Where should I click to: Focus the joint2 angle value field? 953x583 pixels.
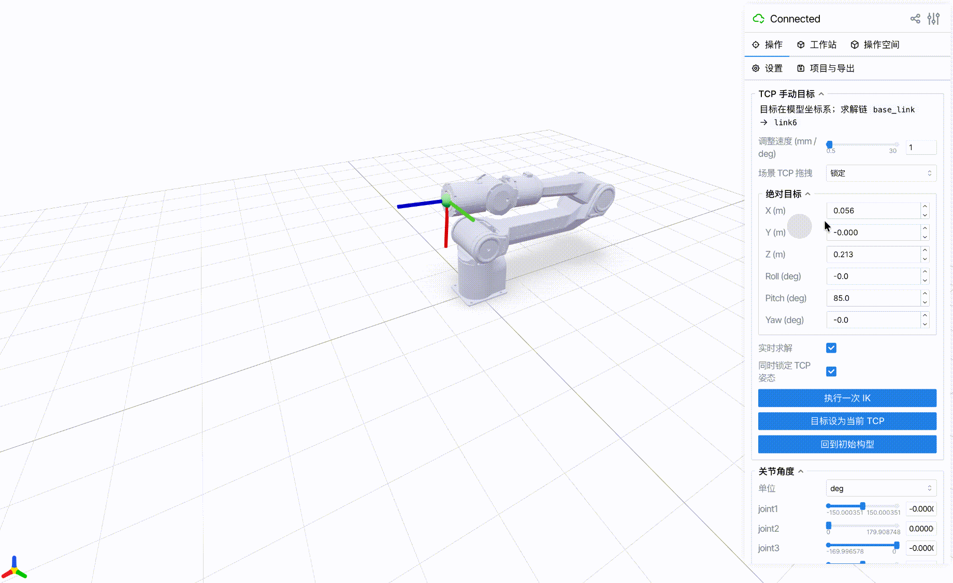pyautogui.click(x=921, y=529)
